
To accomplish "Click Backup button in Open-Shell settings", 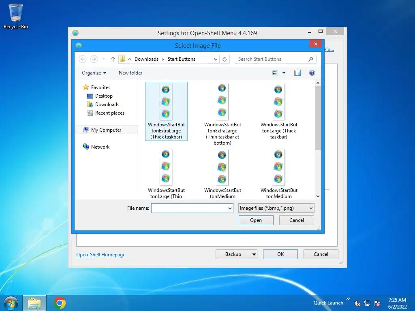I will [x=233, y=254].
